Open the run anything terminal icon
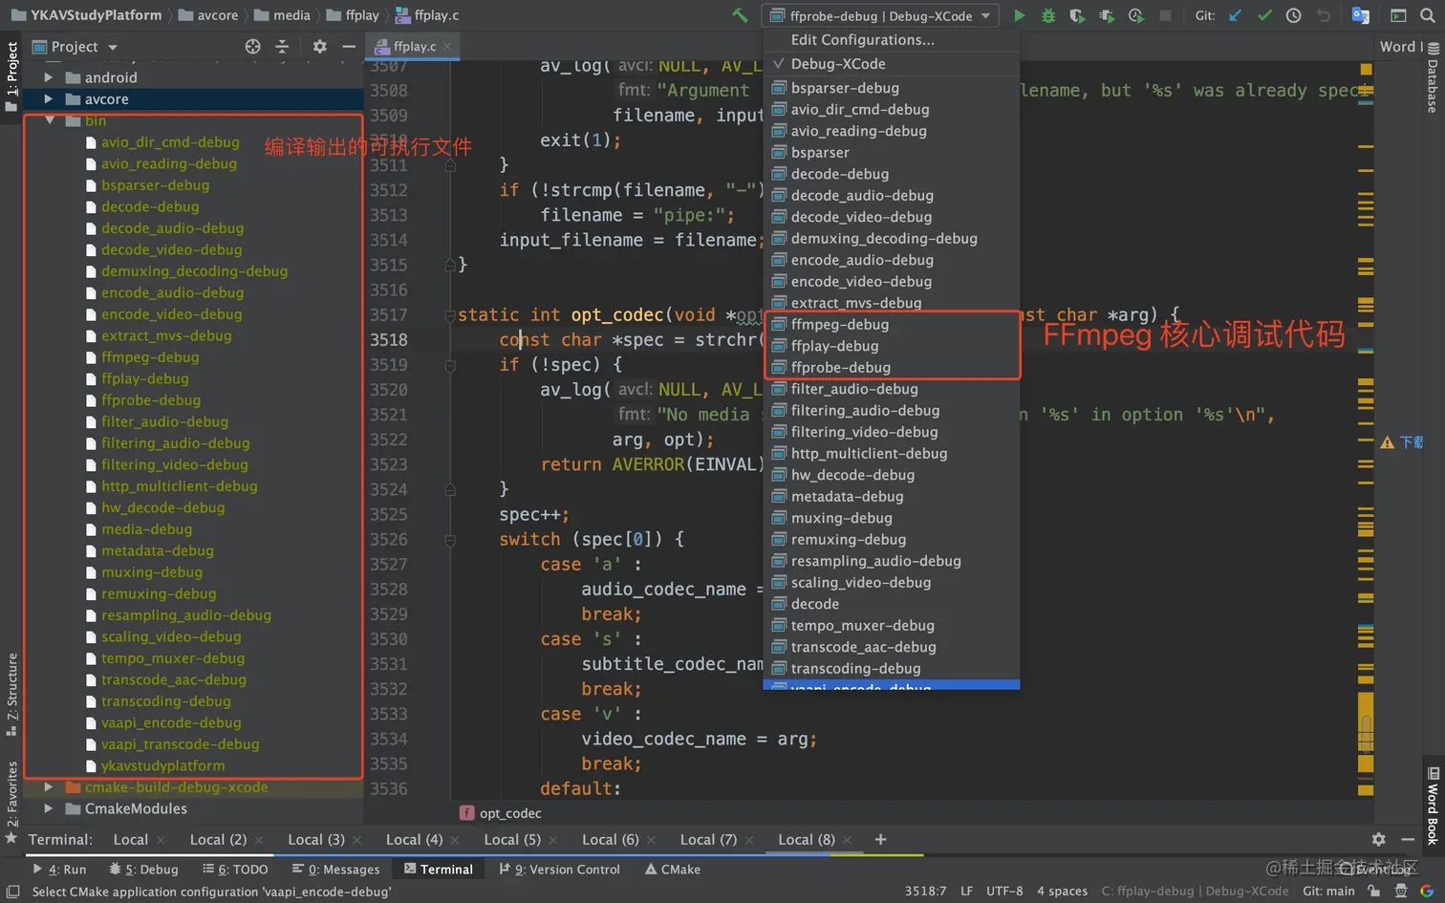Screen dimensions: 1445x903 pyautogui.click(x=1398, y=15)
